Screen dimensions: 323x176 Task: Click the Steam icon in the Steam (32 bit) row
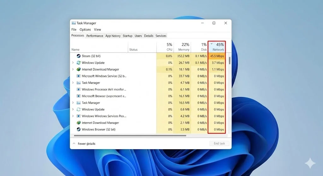79,56
